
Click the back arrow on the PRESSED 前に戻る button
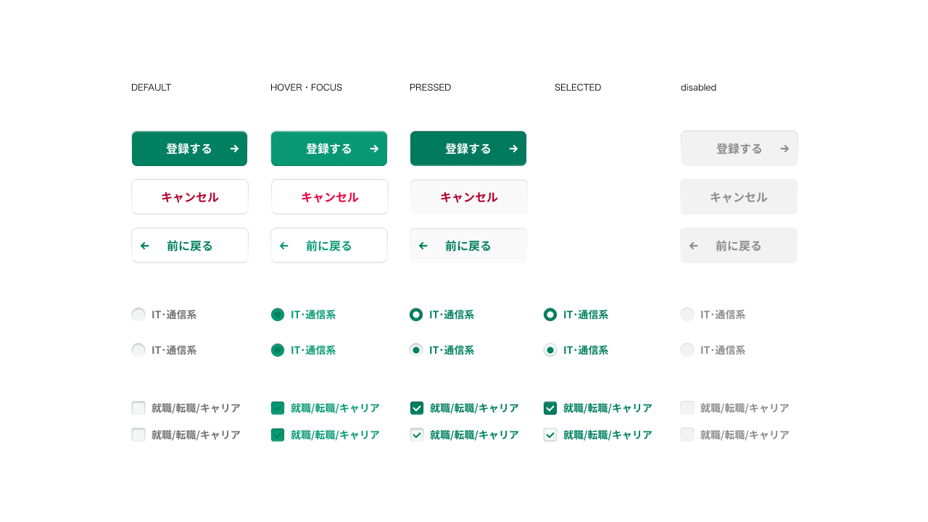pos(423,246)
